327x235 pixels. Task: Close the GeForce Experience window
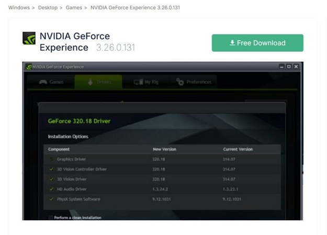point(296,67)
